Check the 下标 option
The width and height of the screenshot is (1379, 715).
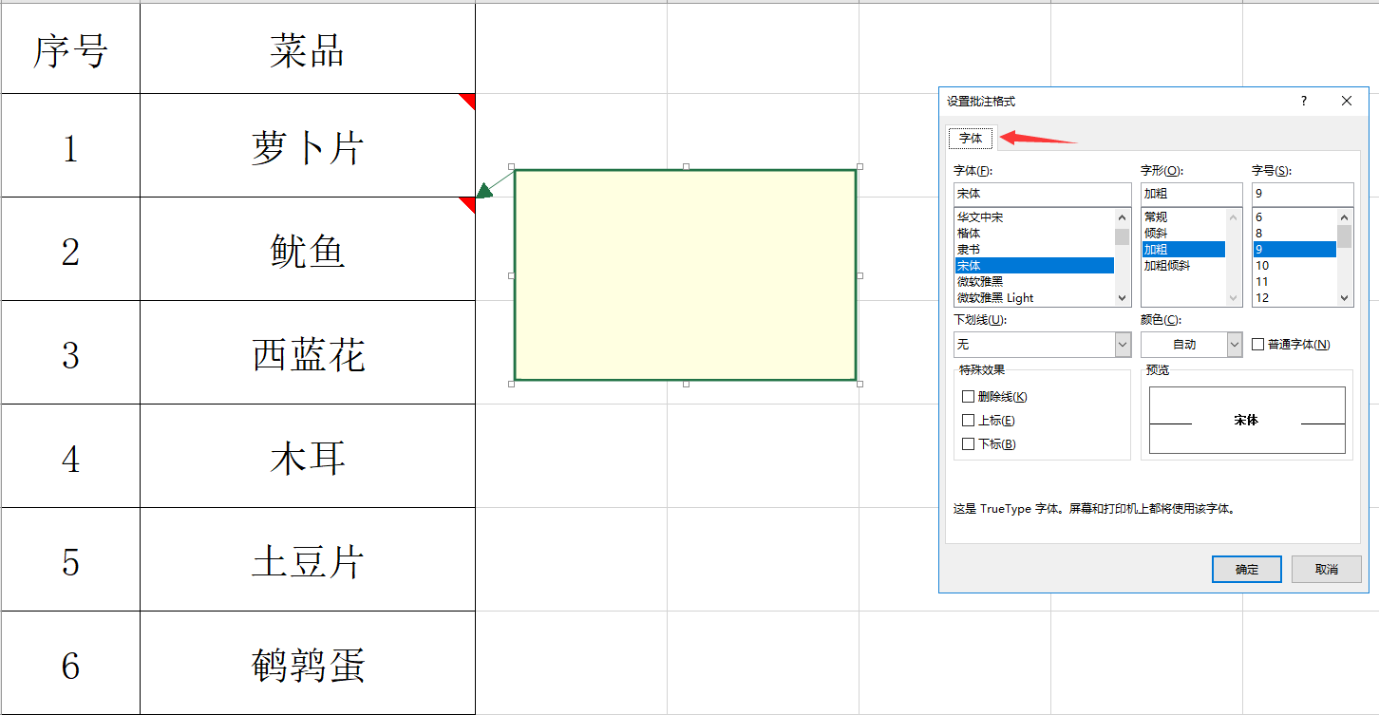click(968, 443)
